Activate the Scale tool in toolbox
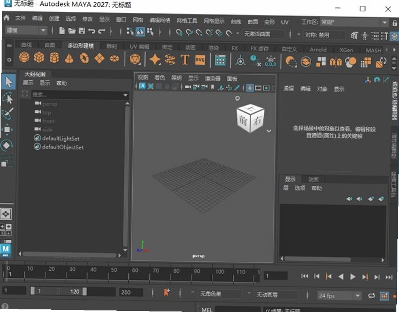The image size is (399, 312). tap(6, 161)
